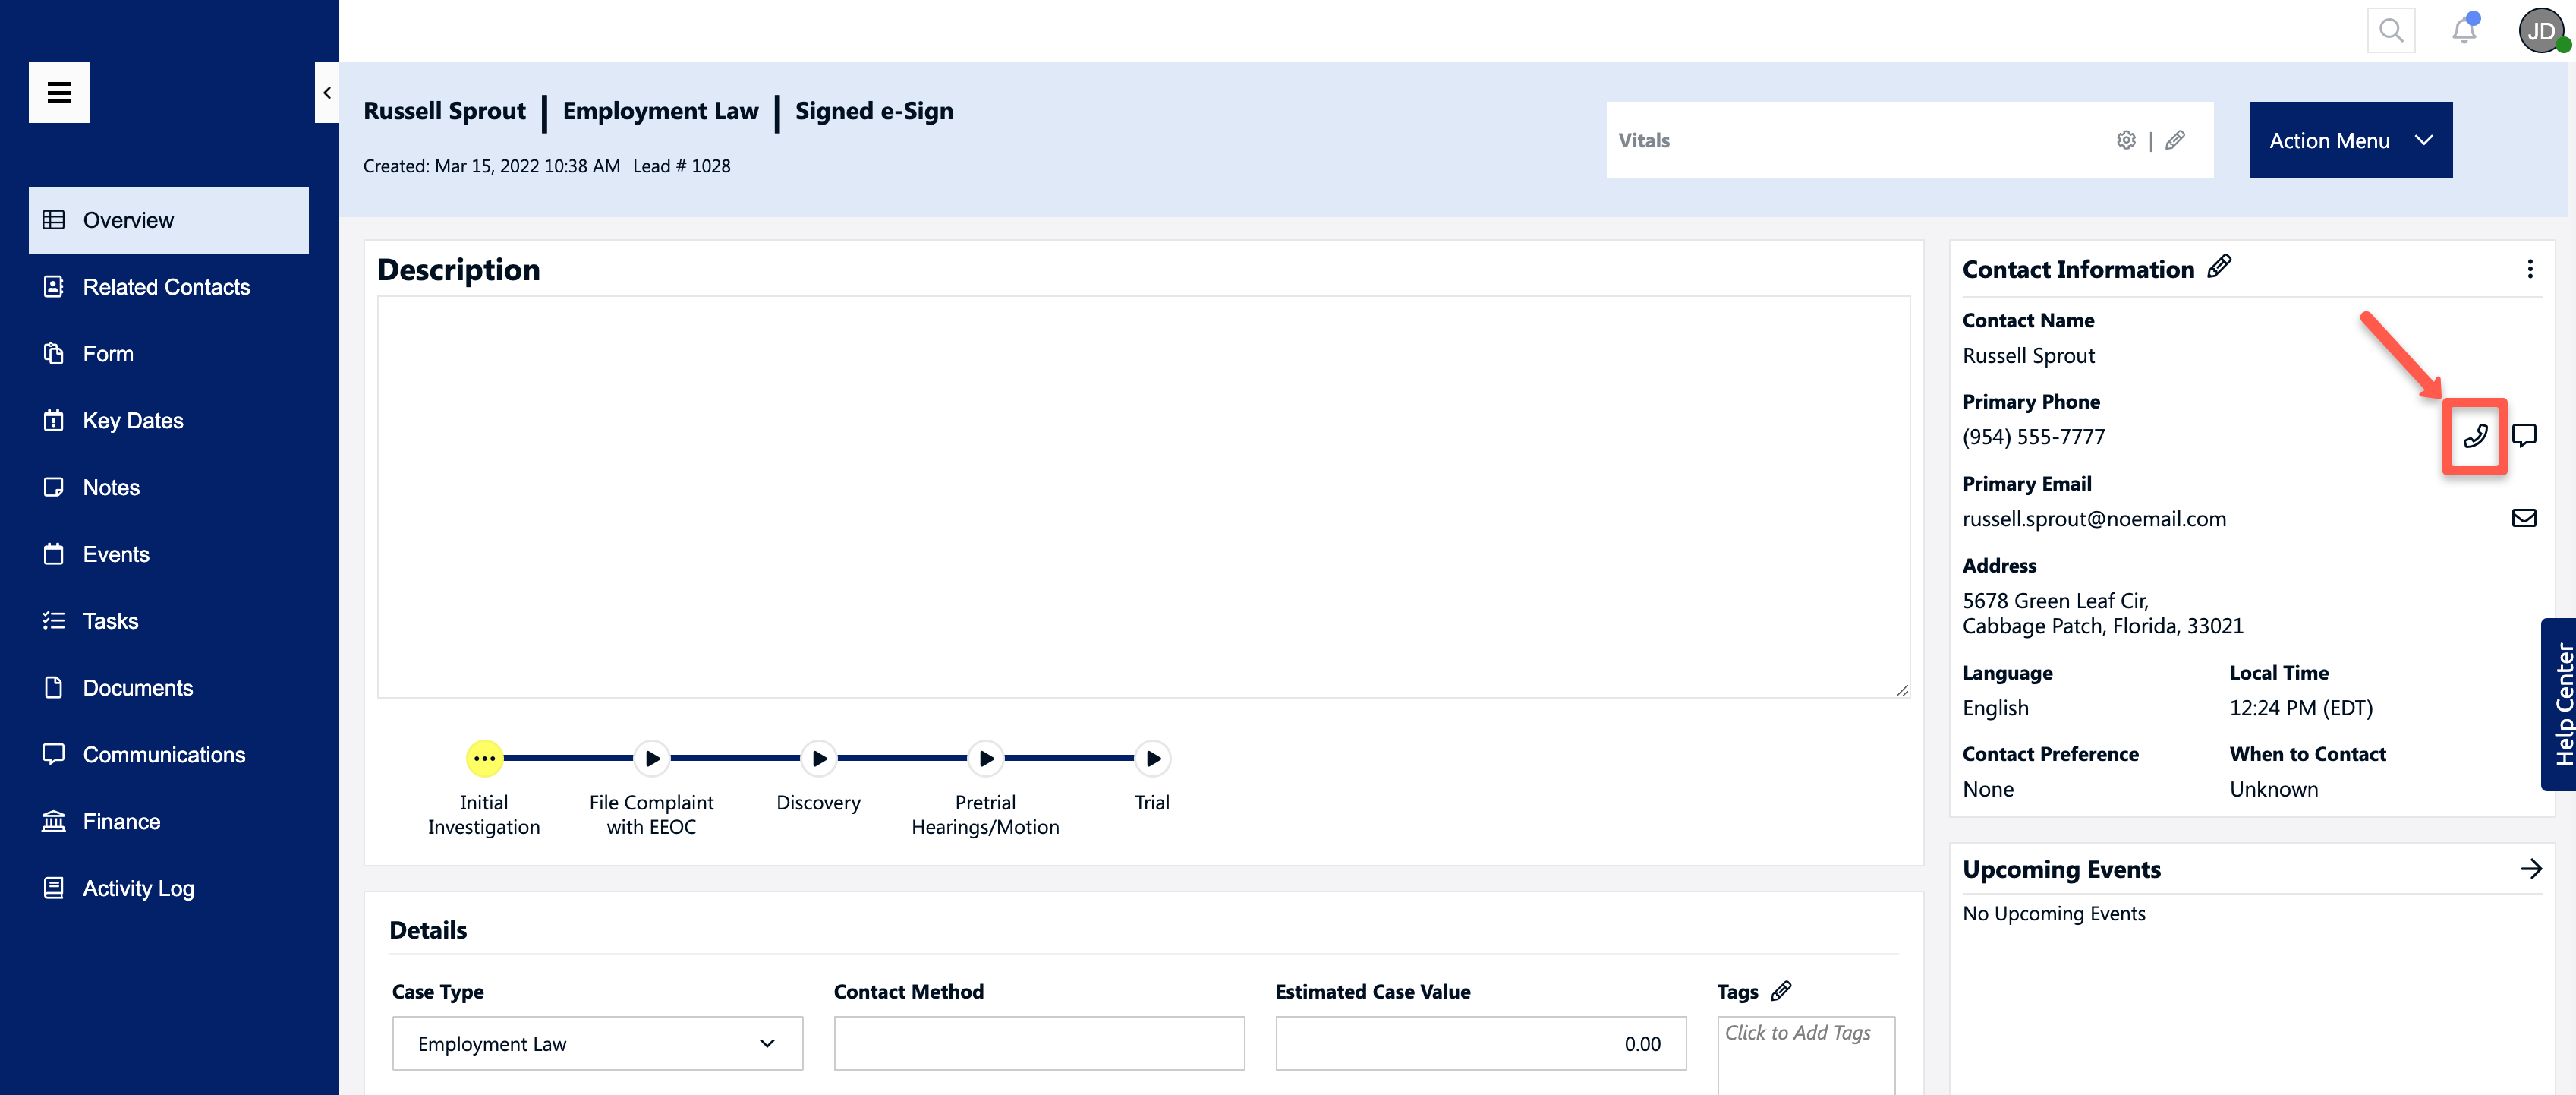The image size is (2576, 1095).
Task: Open the hamburger navigation menu
Action: click(59, 92)
